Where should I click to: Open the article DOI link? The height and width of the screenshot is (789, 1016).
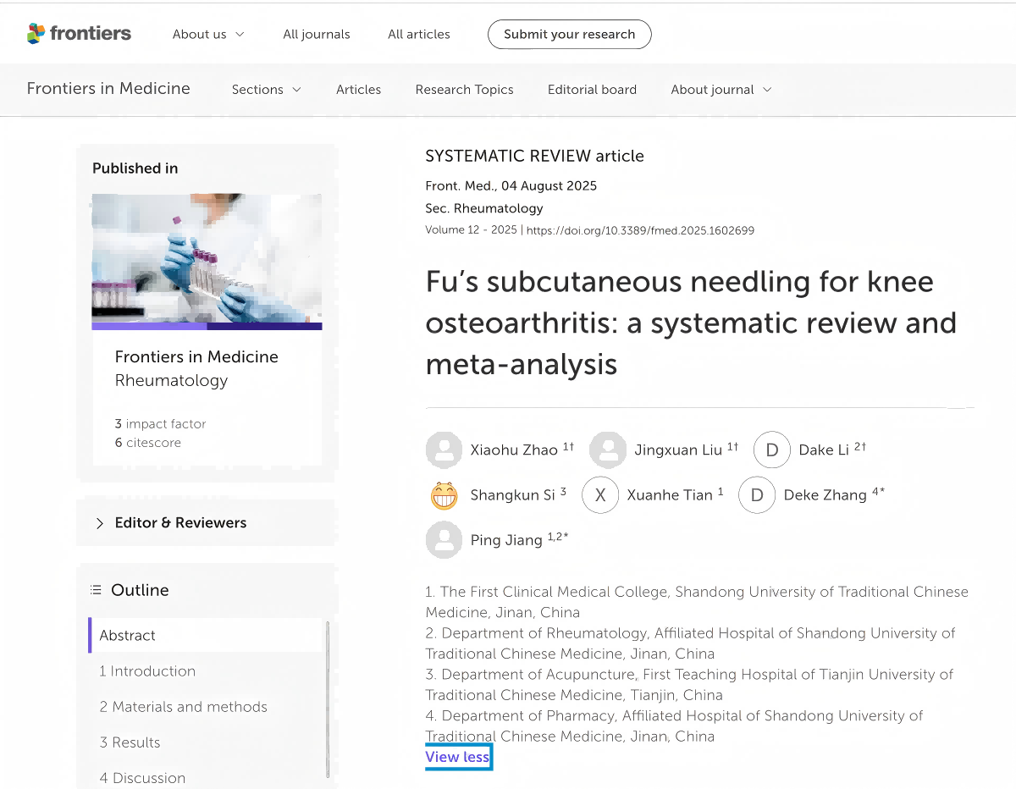640,230
